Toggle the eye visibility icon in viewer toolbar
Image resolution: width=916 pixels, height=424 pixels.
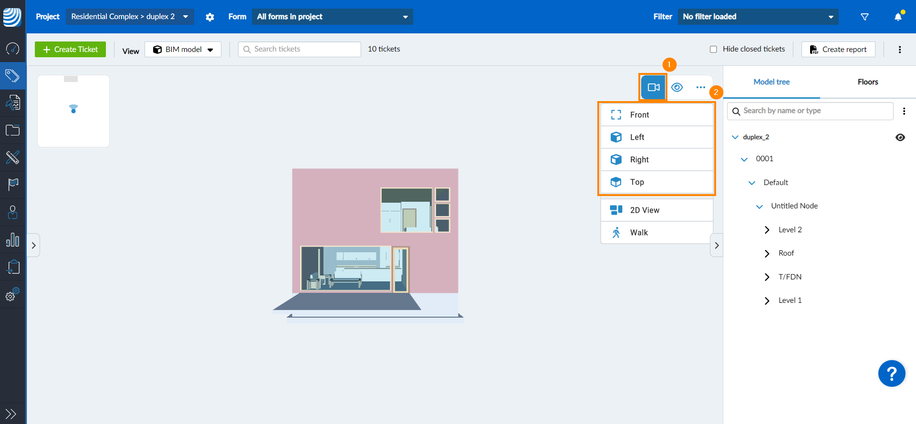click(x=677, y=87)
